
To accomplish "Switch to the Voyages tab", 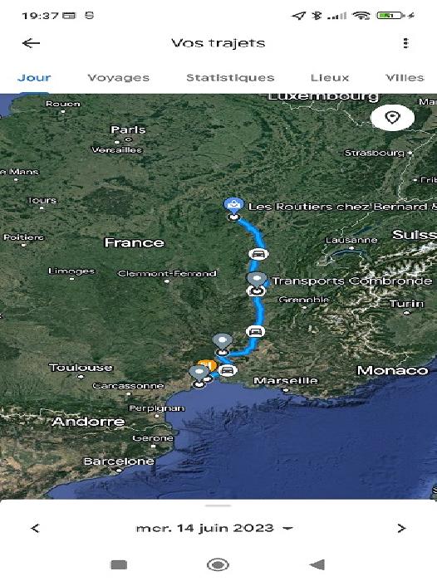I will (118, 78).
